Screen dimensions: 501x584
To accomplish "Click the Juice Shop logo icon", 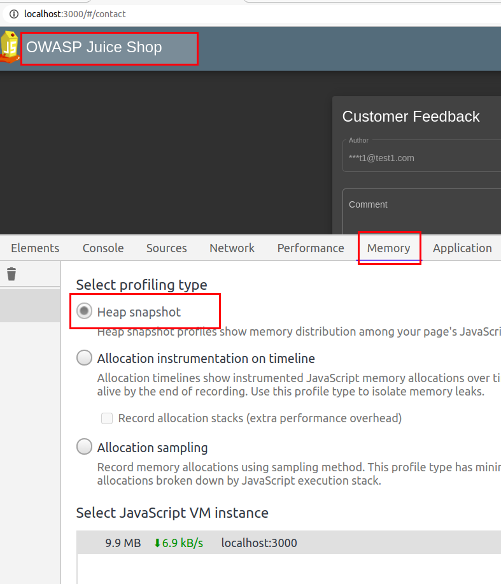I will pyautogui.click(x=10, y=47).
